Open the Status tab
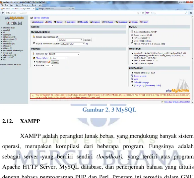Viewport: 194px width, 178px height. tap(58, 22)
